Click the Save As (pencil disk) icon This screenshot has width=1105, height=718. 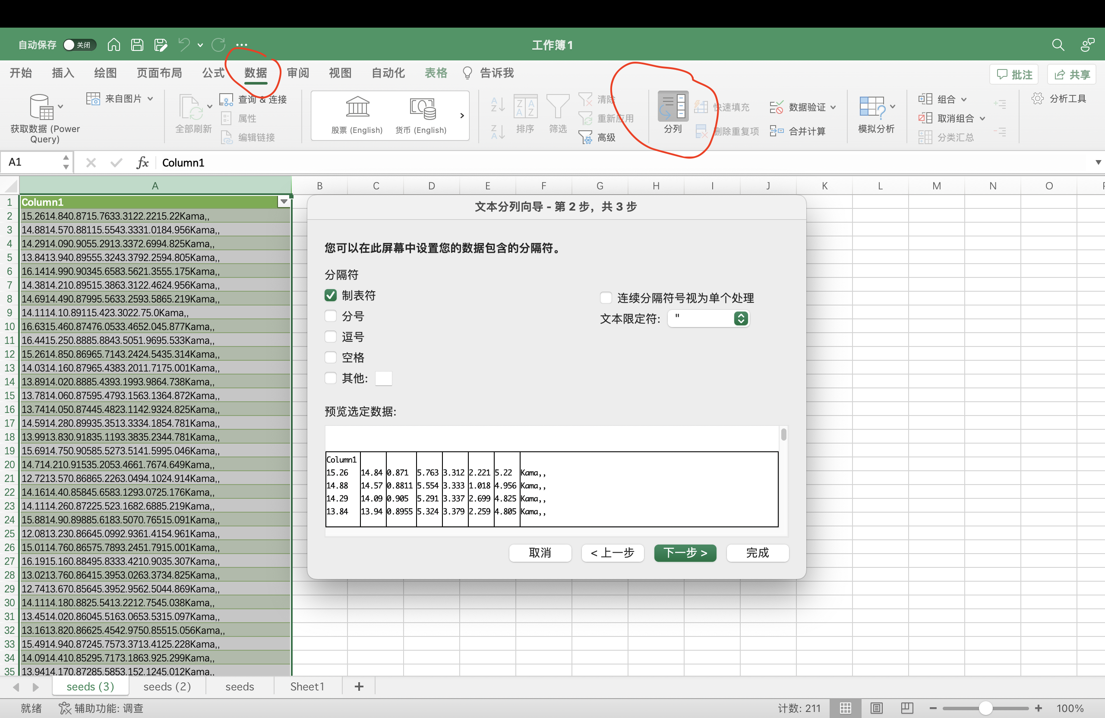pyautogui.click(x=161, y=45)
